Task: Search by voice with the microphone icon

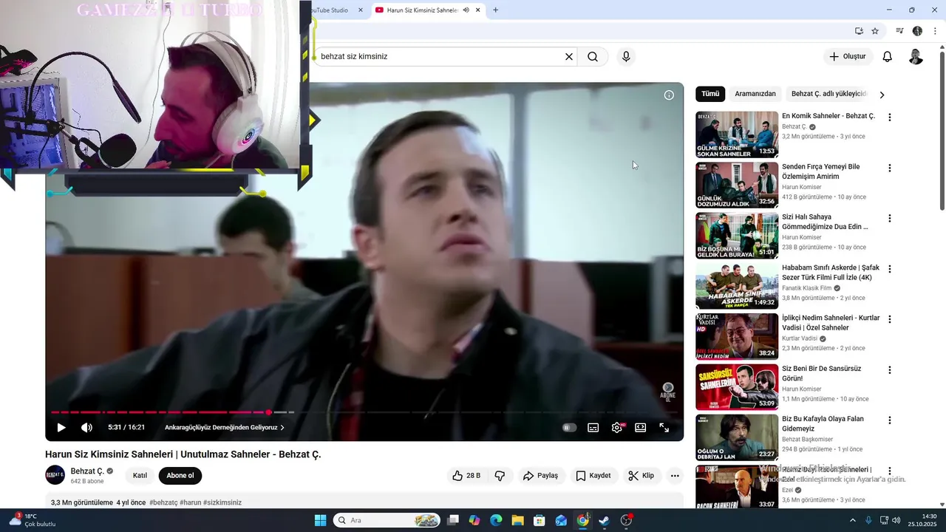Action: pos(626,57)
